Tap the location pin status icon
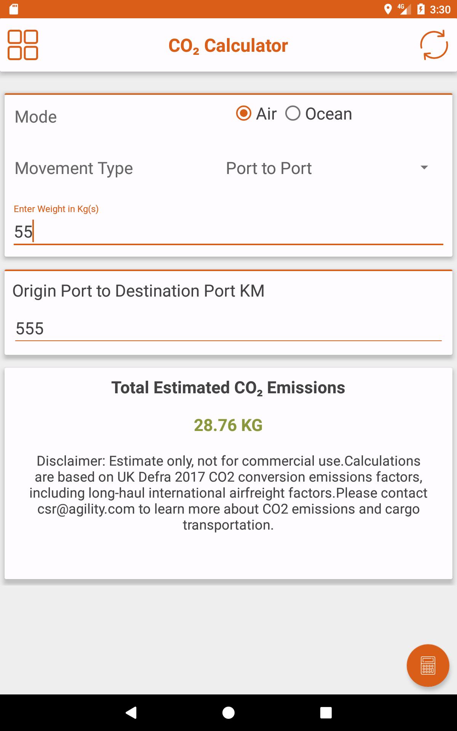Viewport: 457px width, 731px height. point(388,9)
